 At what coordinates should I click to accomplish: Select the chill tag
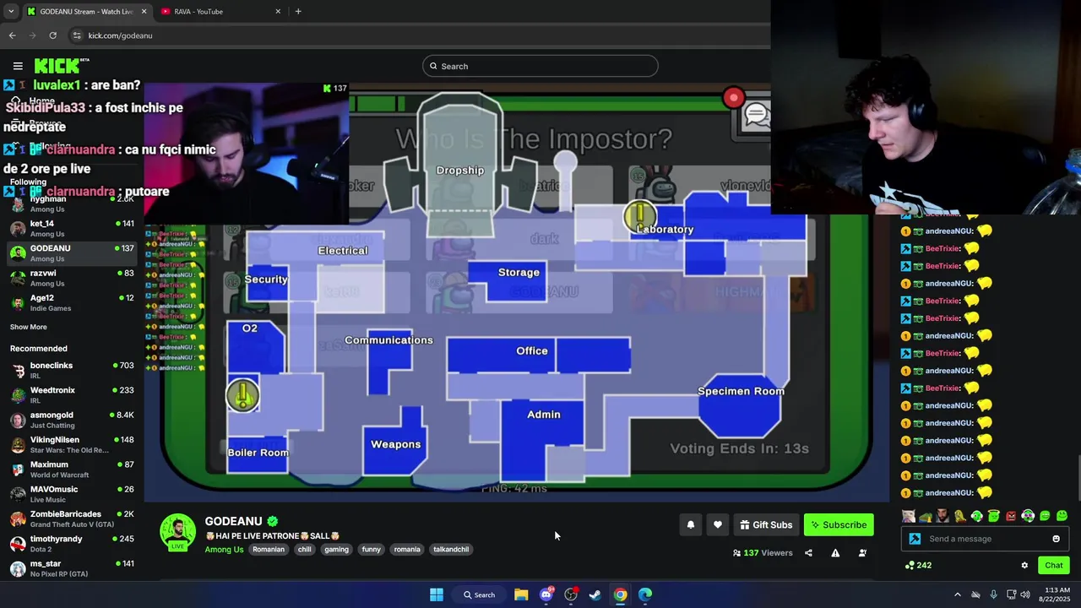tap(305, 549)
